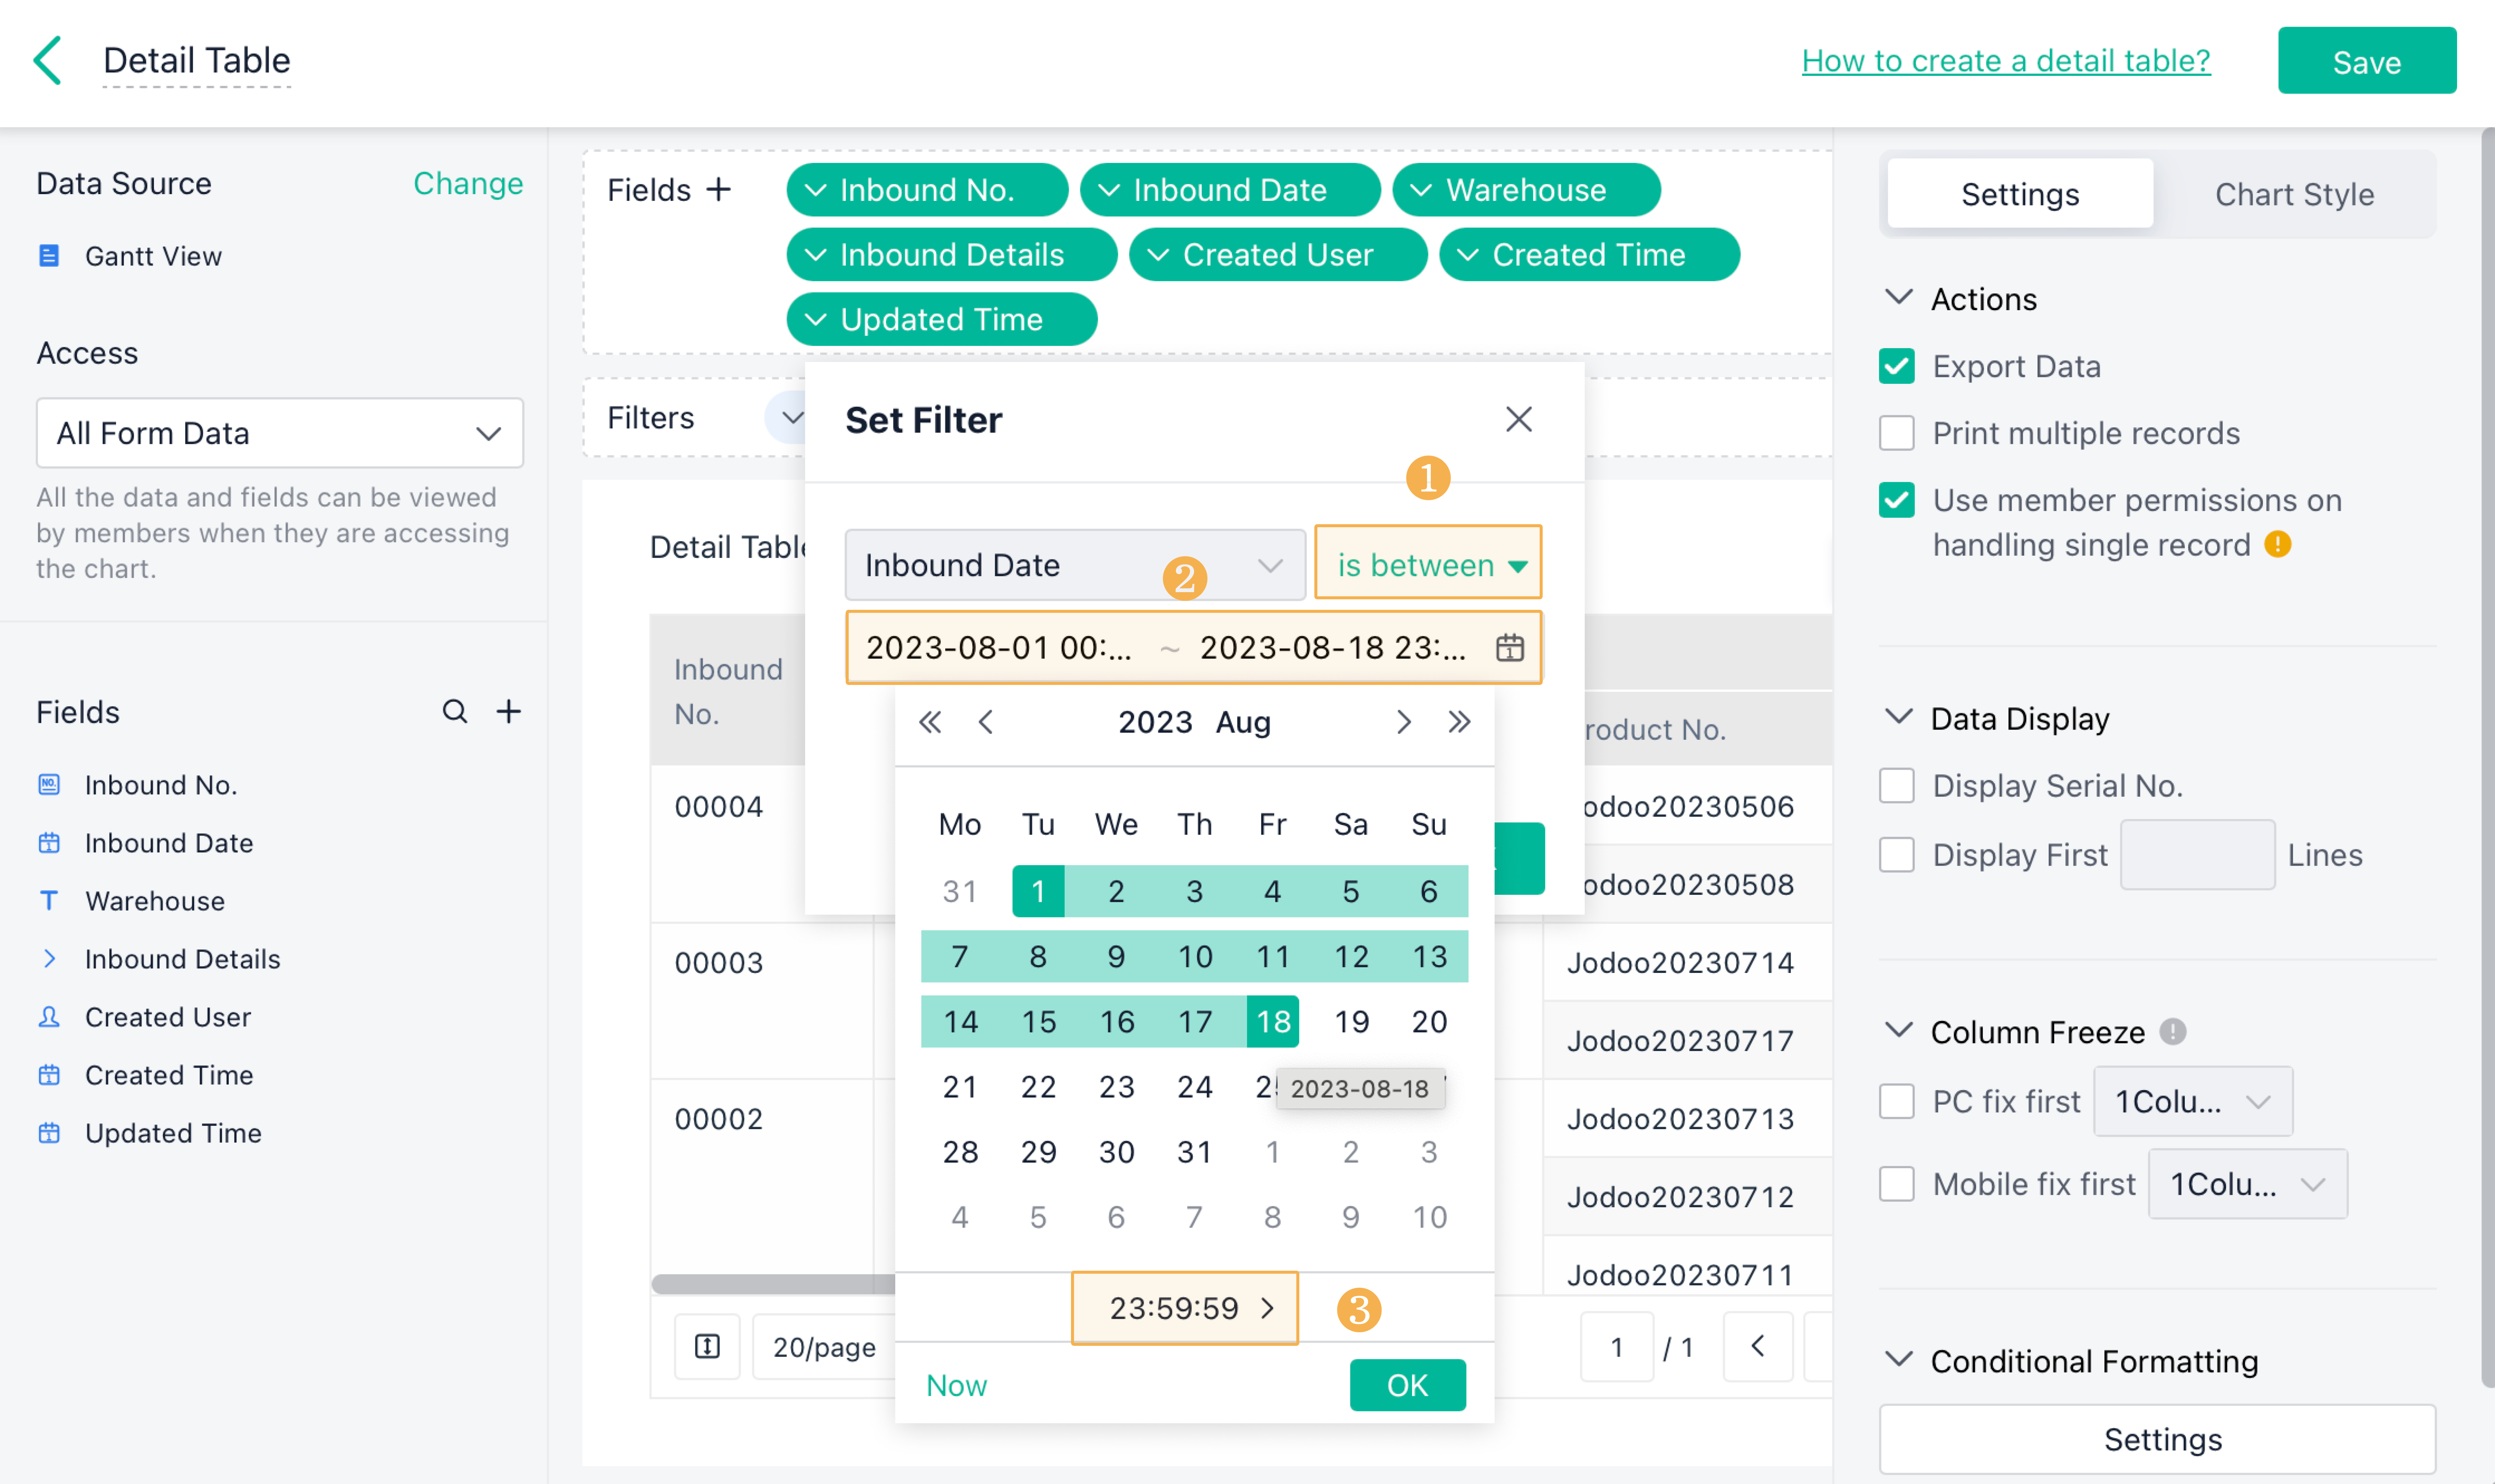Click the Created User person icon

49,1017
